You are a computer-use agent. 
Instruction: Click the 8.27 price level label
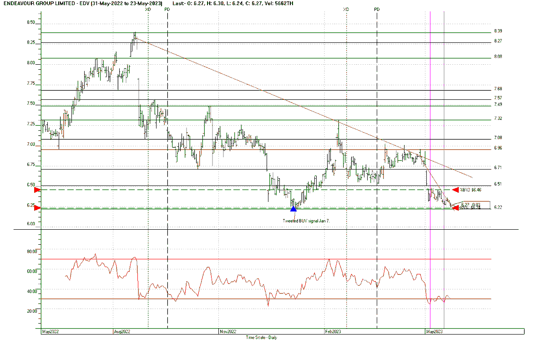point(498,41)
